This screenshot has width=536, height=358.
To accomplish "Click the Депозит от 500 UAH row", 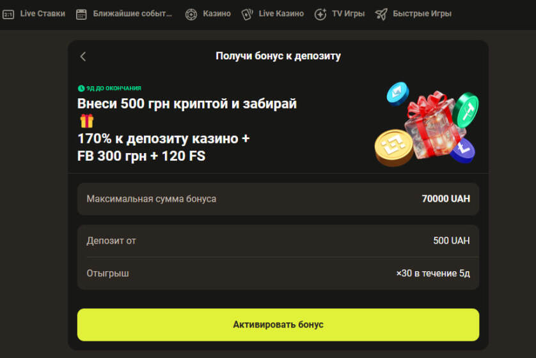I will click(278, 241).
